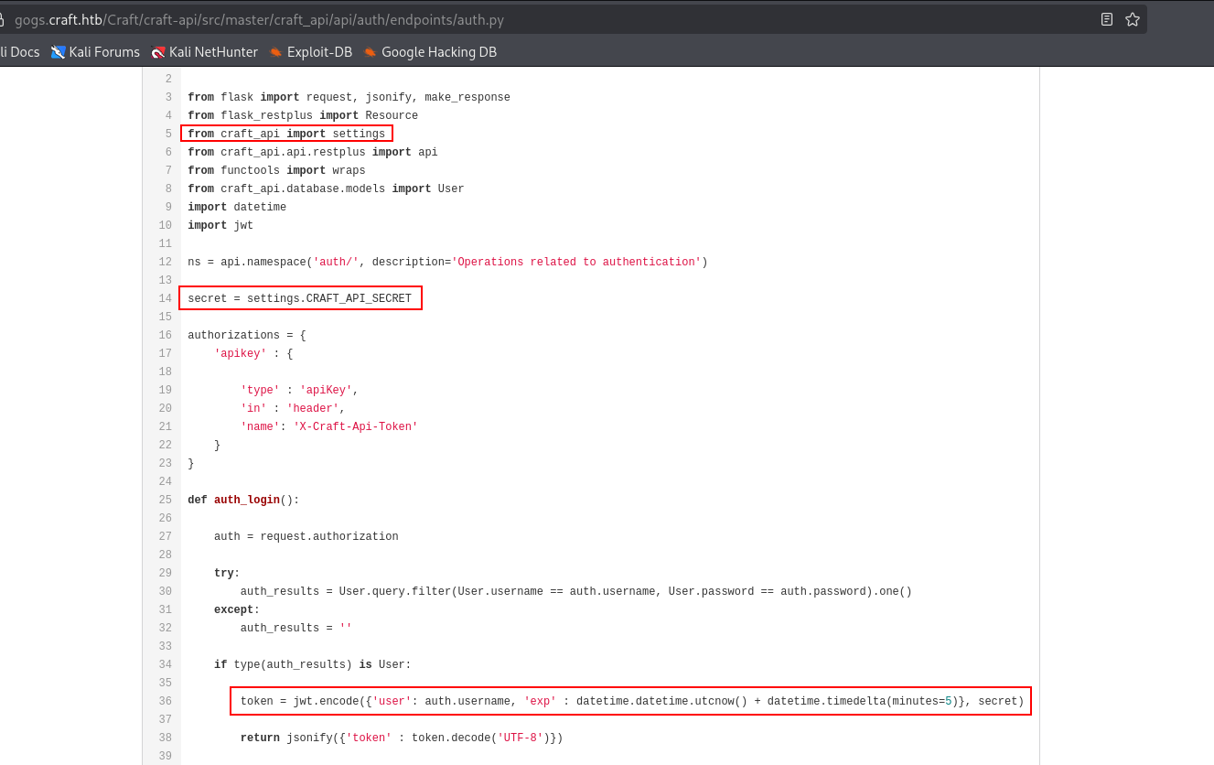Click the "'apikey' : {" line
Screen dimensions: 1214x765
(x=253, y=353)
